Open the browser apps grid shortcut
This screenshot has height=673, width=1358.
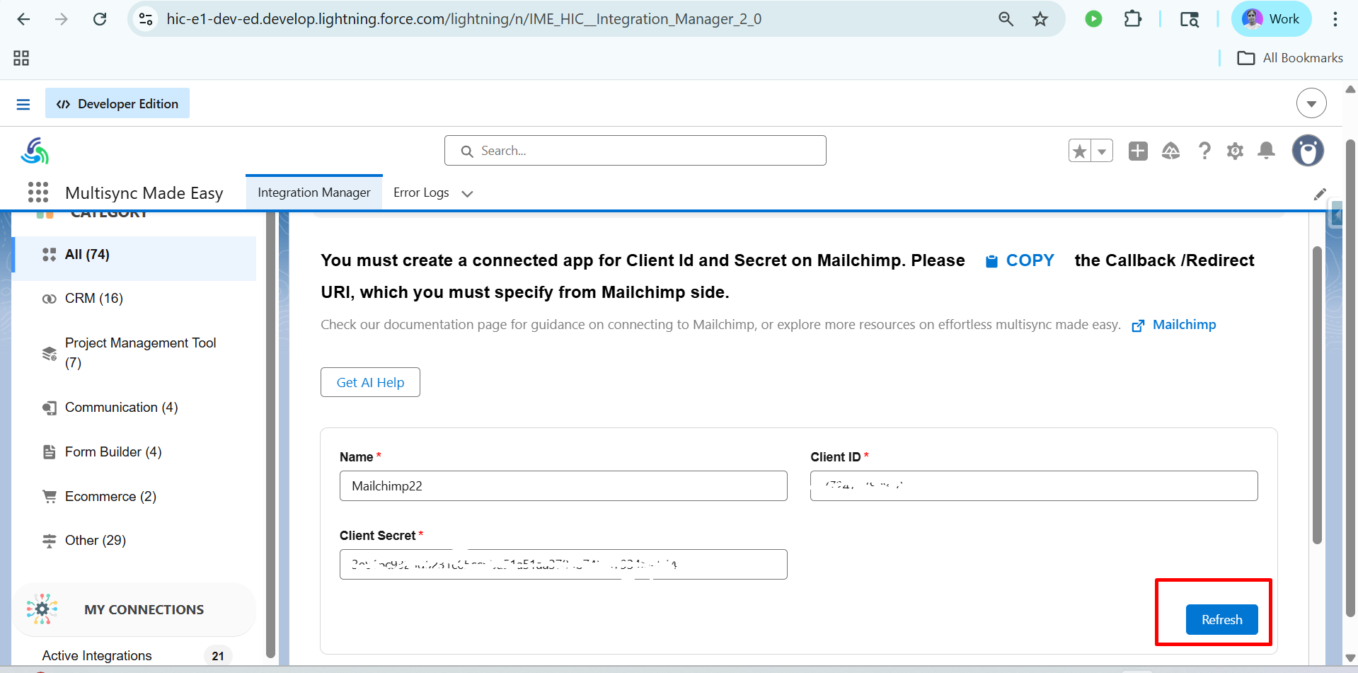coord(21,58)
